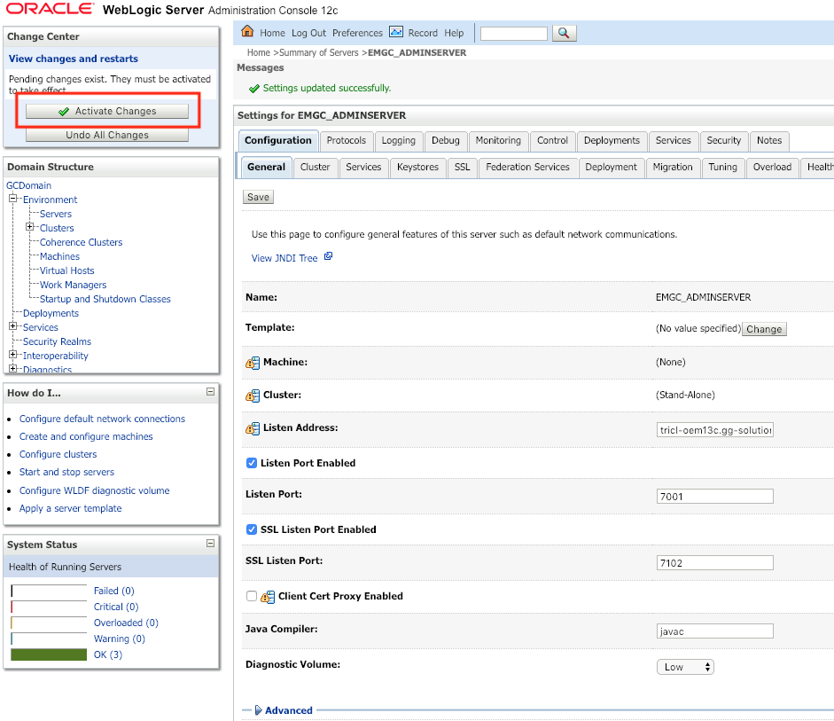Open the Diagnostic Volume dropdown
The width and height of the screenshot is (834, 721).
click(x=686, y=667)
